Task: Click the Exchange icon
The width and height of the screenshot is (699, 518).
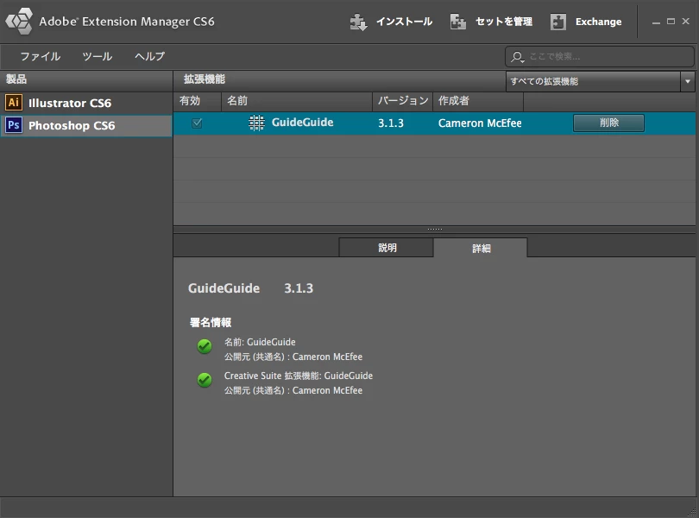Action: click(558, 22)
